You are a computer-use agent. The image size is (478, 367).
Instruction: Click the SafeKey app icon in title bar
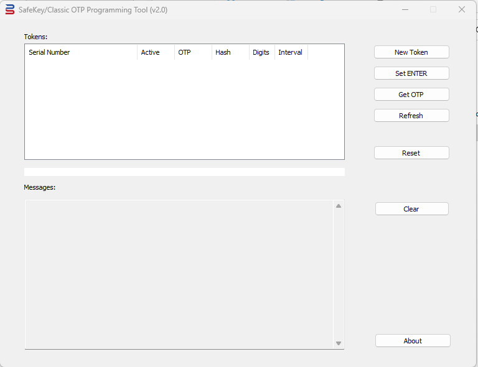tap(9, 9)
